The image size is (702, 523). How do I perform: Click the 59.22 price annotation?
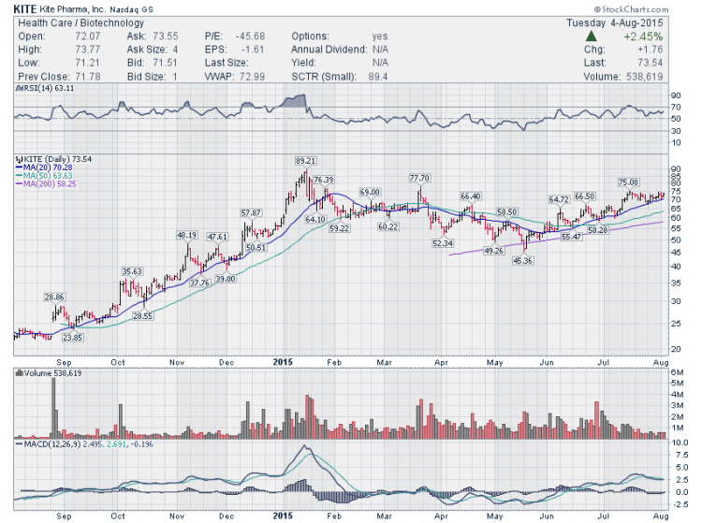click(340, 228)
